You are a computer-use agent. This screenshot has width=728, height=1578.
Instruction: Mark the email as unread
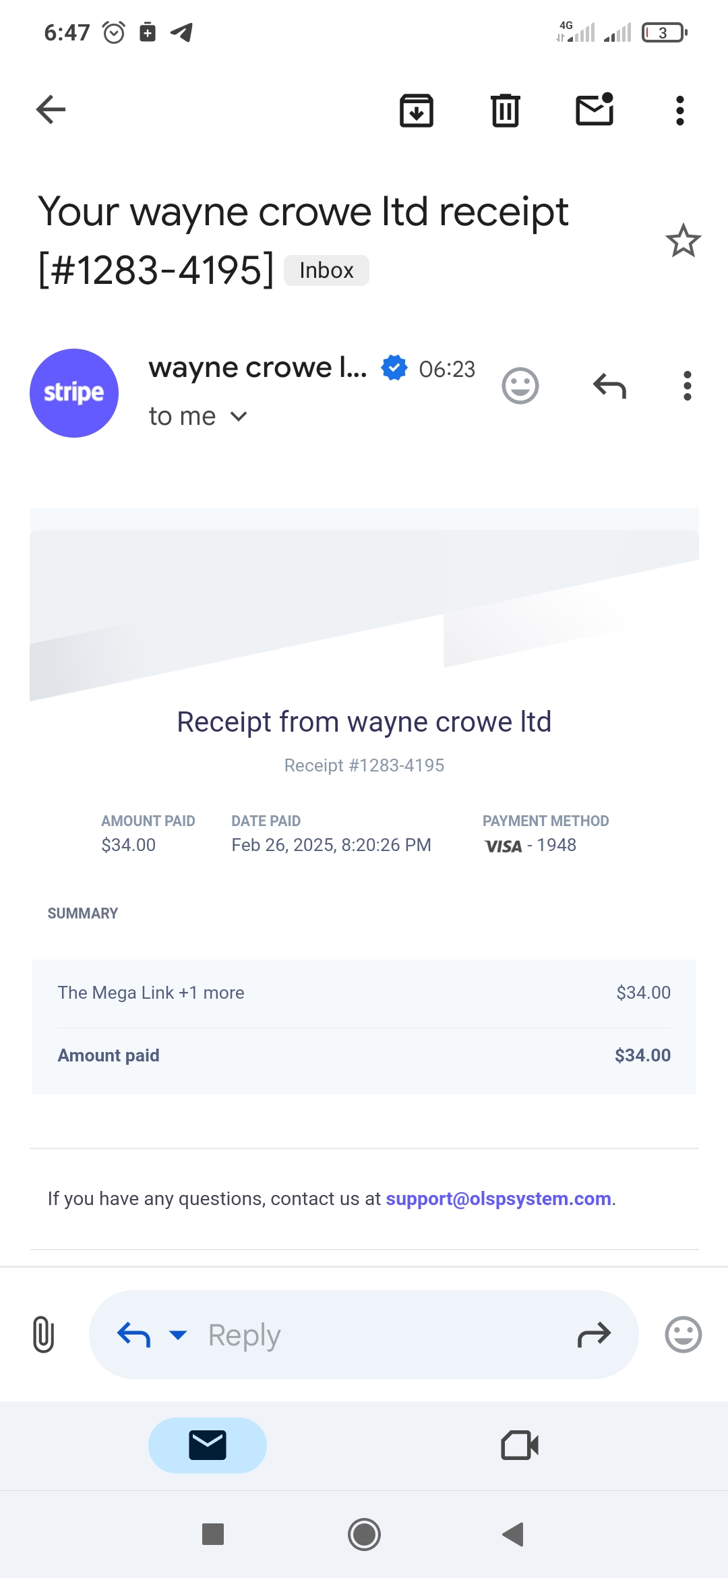(595, 110)
